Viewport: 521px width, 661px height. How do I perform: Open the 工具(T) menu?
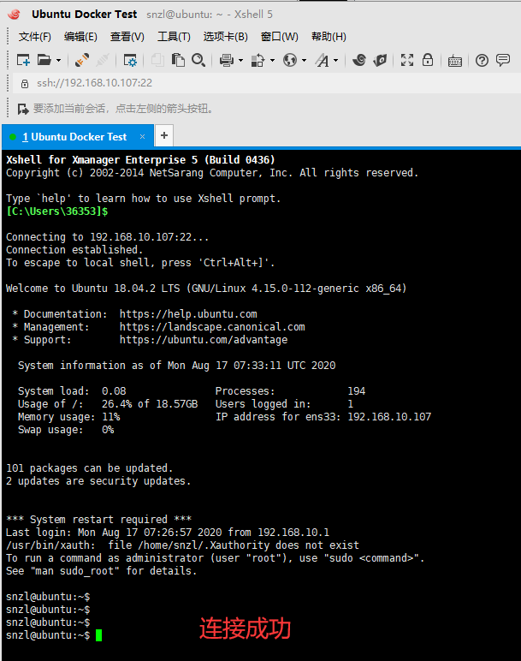coord(174,37)
